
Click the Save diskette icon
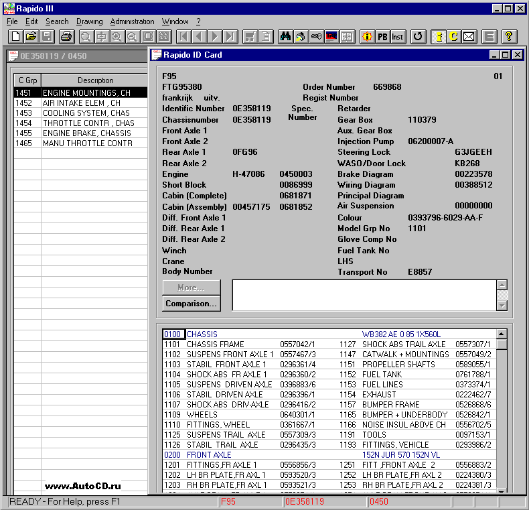click(47, 36)
